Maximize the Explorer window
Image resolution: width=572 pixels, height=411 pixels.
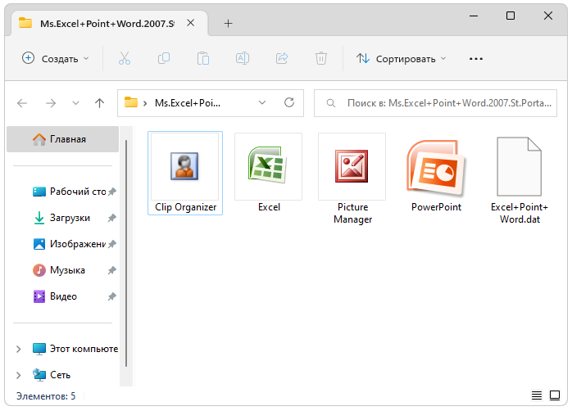coord(511,16)
